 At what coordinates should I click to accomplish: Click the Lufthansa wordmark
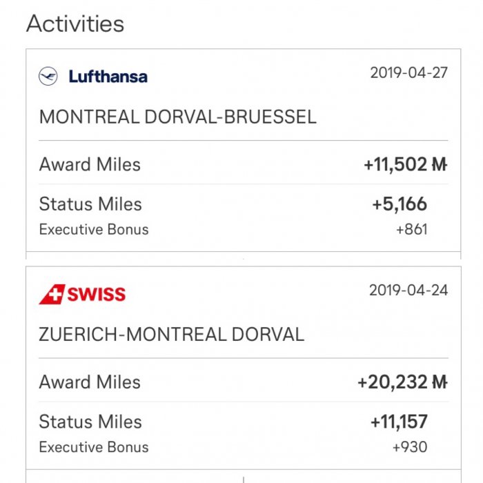click(108, 76)
